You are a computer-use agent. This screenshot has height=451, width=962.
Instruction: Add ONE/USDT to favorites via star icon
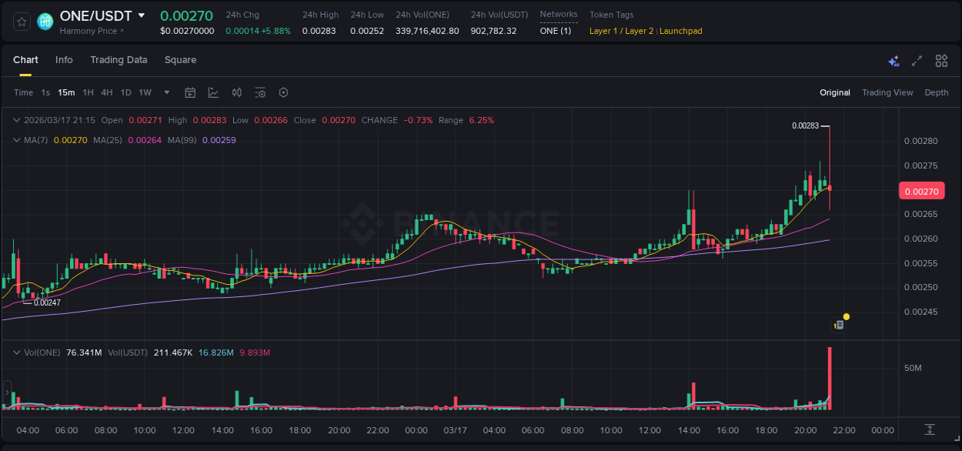click(21, 22)
